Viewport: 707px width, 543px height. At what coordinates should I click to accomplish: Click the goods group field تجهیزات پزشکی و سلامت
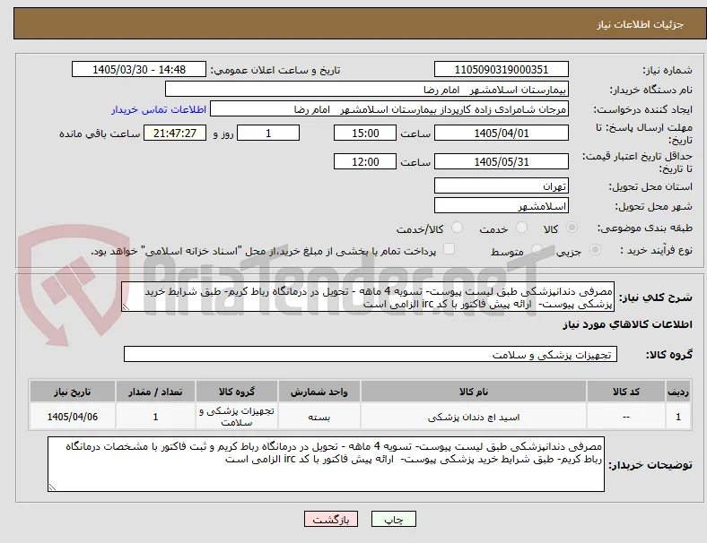[x=371, y=354]
